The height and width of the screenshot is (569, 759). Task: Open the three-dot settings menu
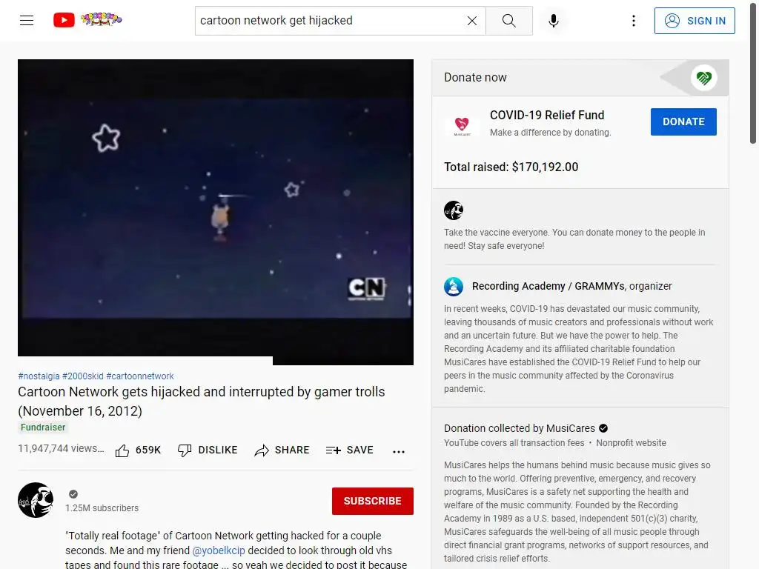[x=634, y=20]
